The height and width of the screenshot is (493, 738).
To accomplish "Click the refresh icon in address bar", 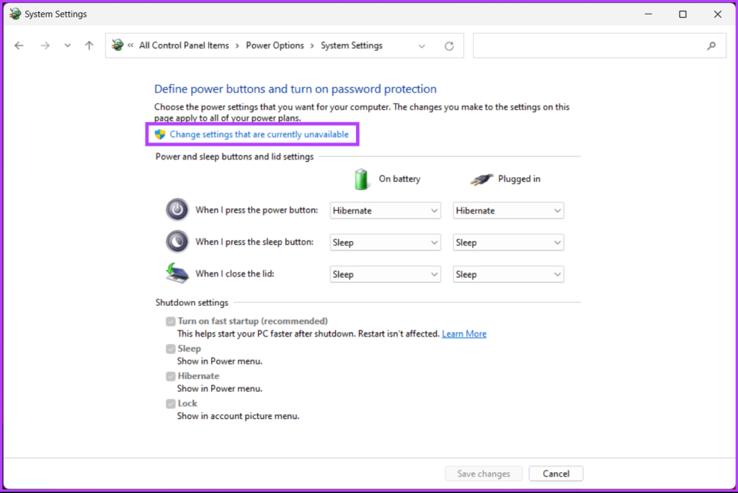I will [x=448, y=45].
